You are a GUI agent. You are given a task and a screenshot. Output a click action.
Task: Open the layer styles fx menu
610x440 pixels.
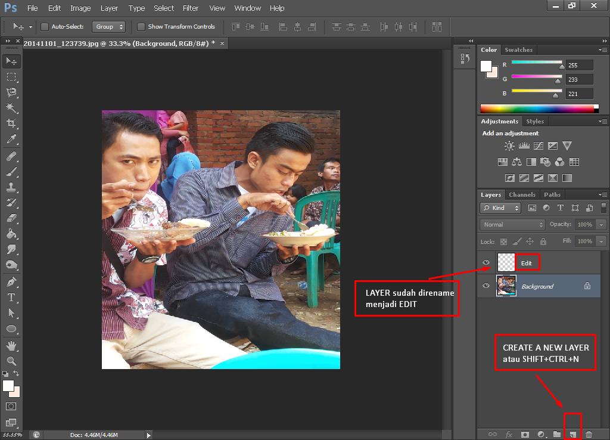click(509, 434)
